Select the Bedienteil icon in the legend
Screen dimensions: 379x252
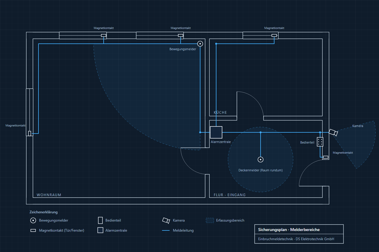click(x=100, y=220)
